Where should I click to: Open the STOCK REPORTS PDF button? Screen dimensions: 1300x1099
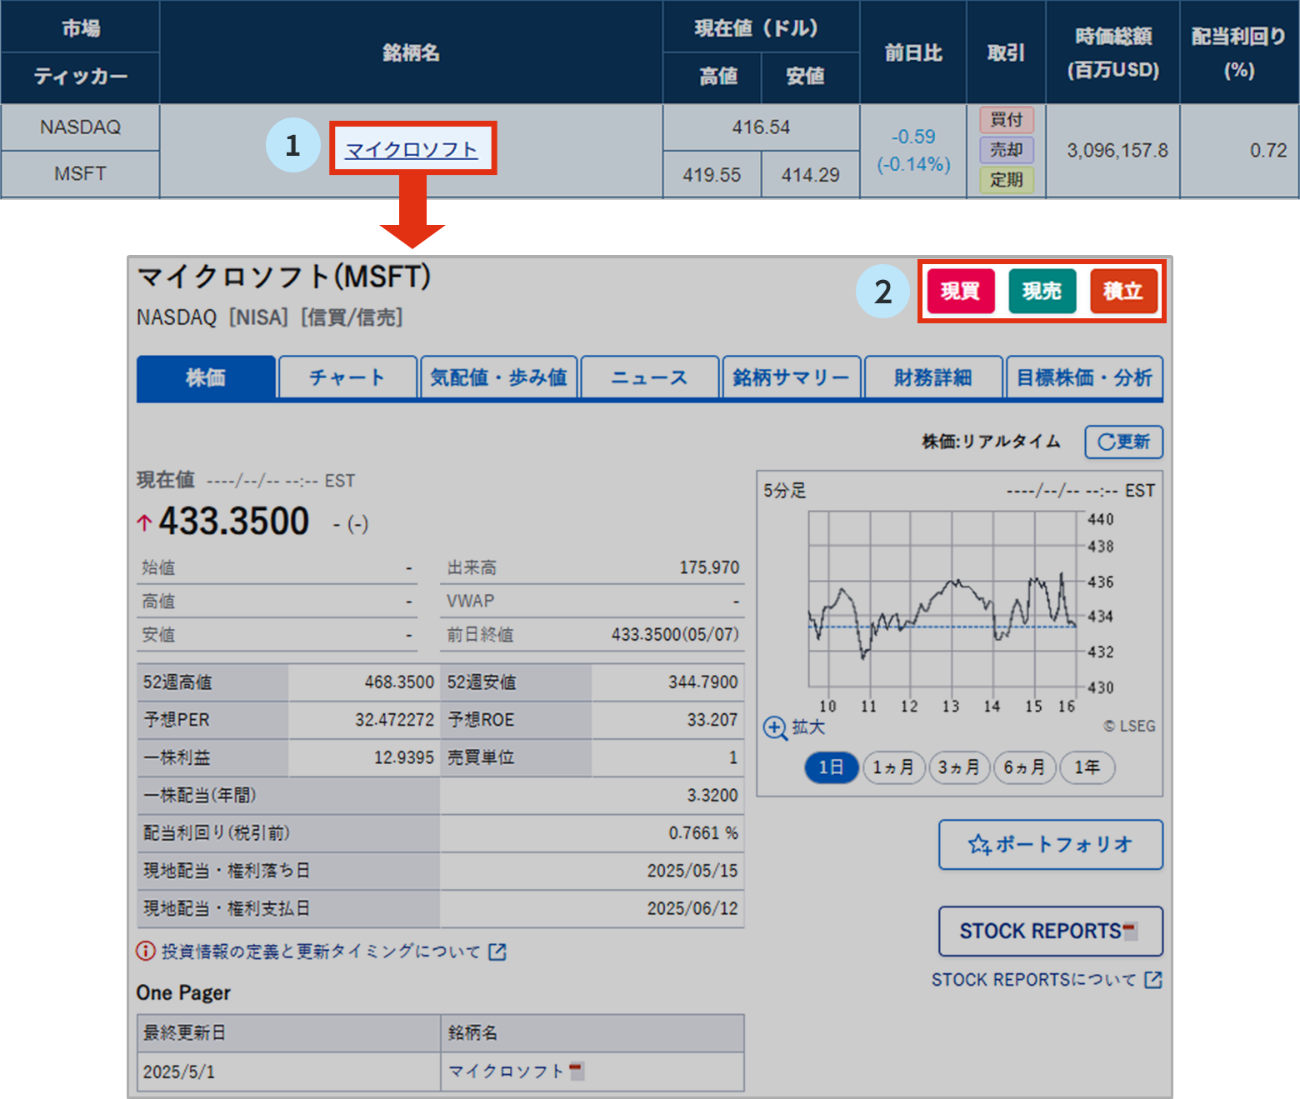[x=1051, y=932]
